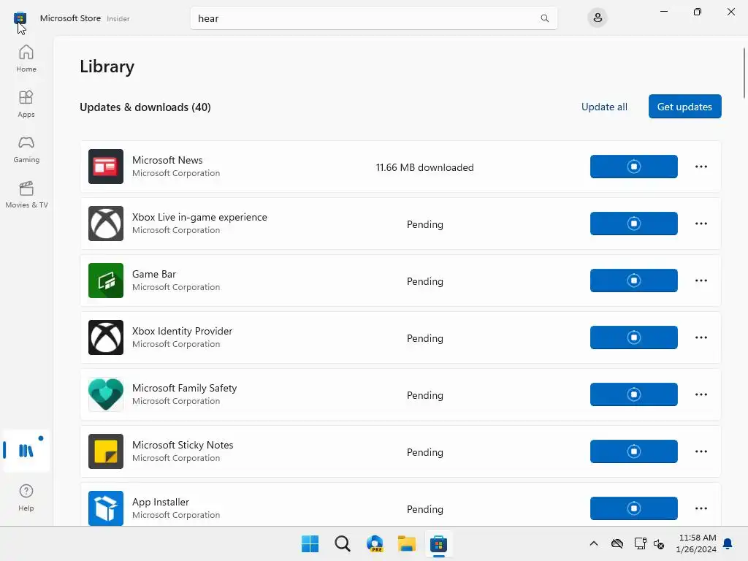This screenshot has height=561, width=748.
Task: Open Movies & TV section
Action: tap(26, 194)
